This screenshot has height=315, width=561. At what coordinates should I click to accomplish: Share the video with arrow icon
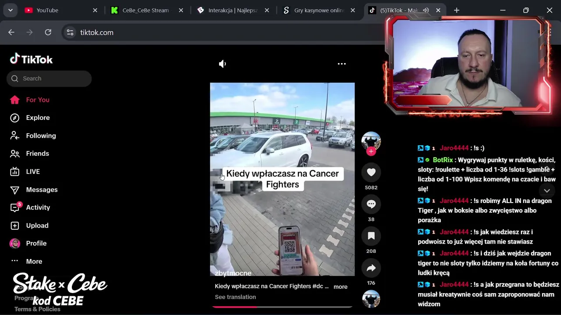click(371, 268)
